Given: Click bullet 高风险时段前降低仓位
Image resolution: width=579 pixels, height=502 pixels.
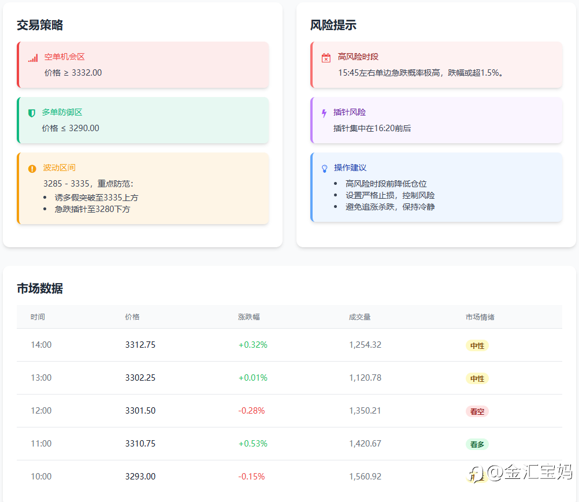Looking at the screenshot, I should [386, 184].
